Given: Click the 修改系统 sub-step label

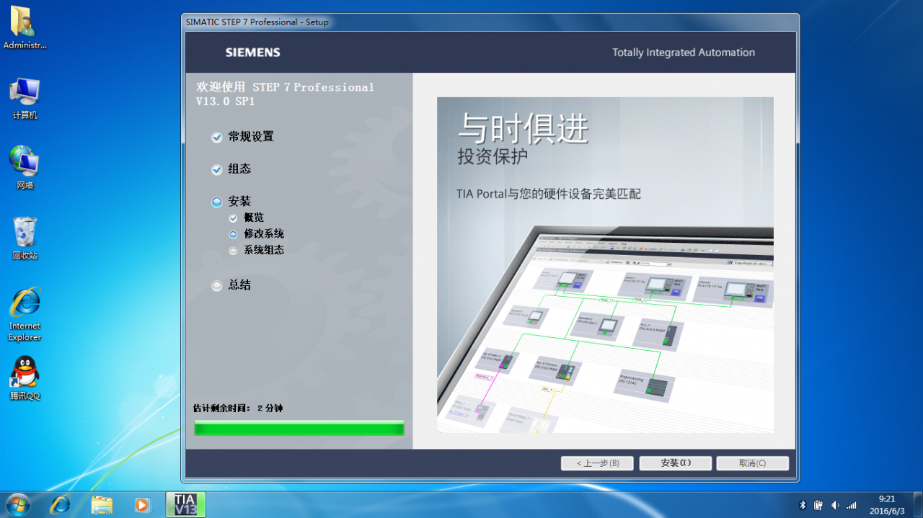Looking at the screenshot, I should pyautogui.click(x=264, y=234).
